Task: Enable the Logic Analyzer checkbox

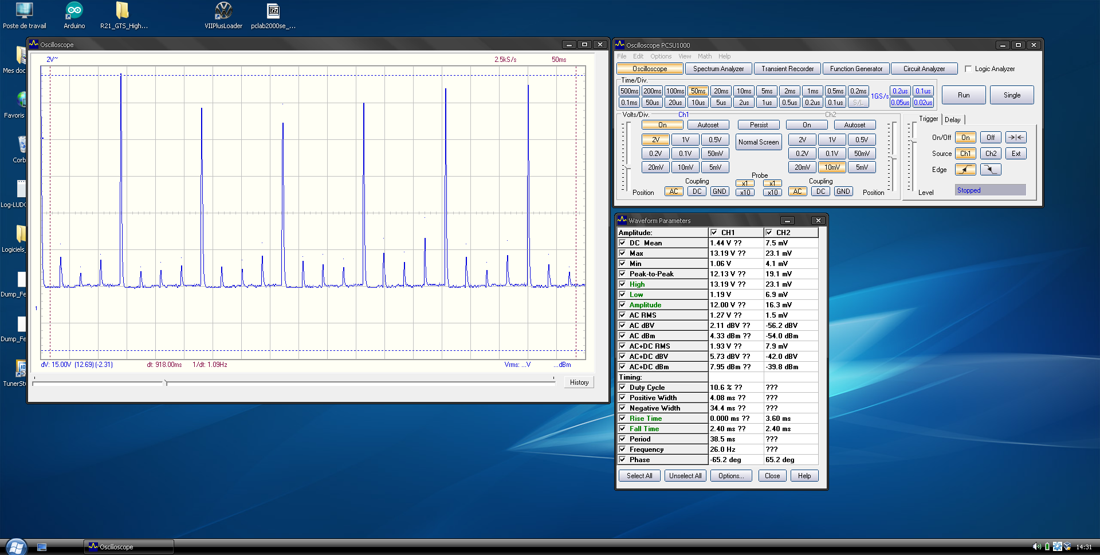Action: coord(968,69)
